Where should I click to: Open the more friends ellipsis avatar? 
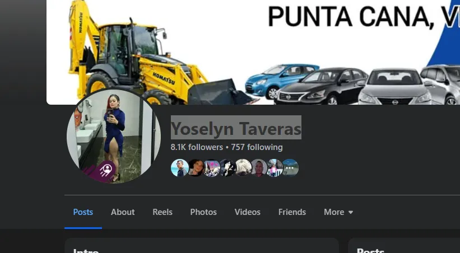290,168
